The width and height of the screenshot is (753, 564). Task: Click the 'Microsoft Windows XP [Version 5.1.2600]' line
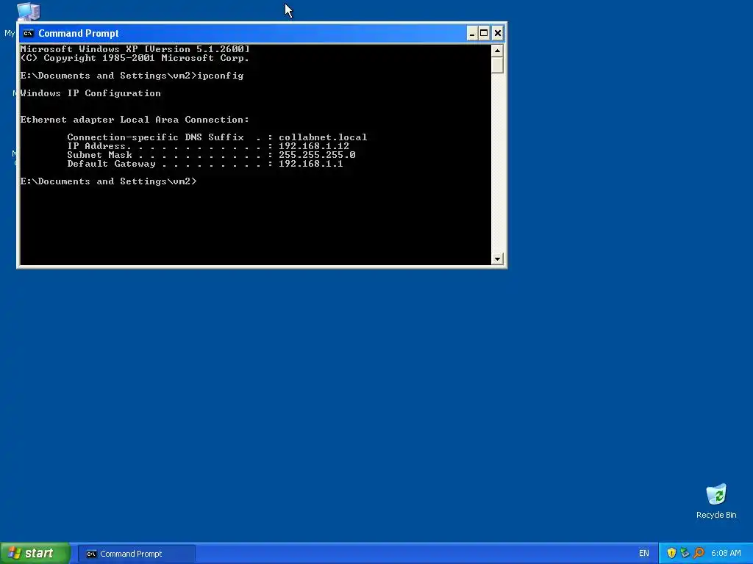[x=135, y=49]
